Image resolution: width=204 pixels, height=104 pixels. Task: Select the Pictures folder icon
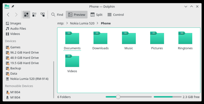tap(157, 38)
